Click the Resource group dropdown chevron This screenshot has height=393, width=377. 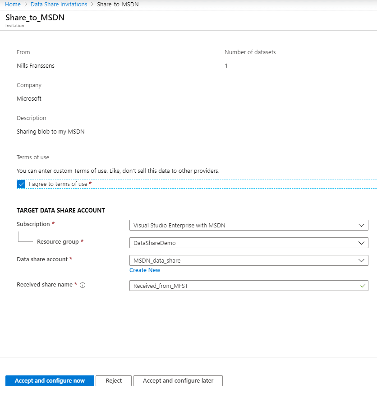[x=361, y=243]
